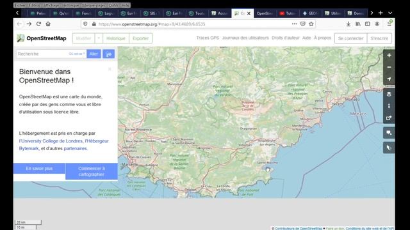
Task: Open the Edition menu
Action: pos(35,5)
